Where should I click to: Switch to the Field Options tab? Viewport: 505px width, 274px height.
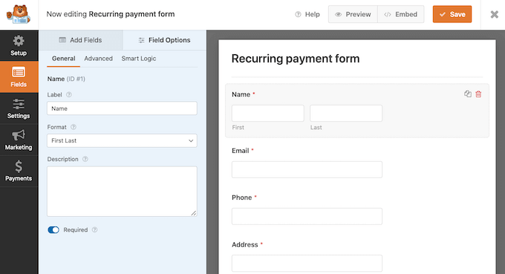pos(164,40)
